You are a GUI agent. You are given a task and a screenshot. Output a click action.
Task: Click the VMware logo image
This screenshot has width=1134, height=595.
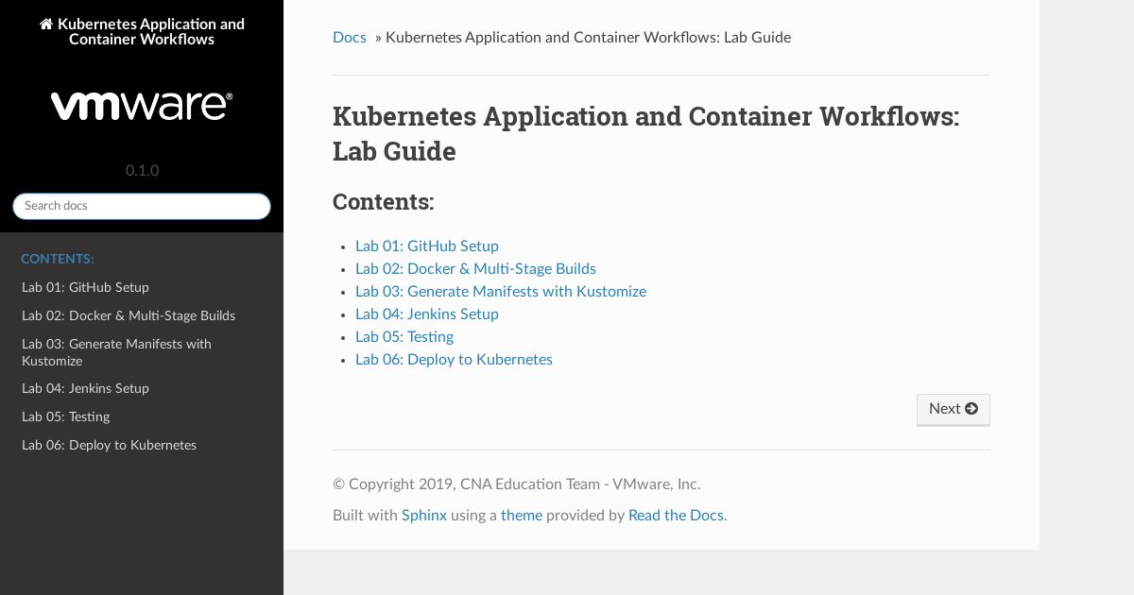coord(142,106)
